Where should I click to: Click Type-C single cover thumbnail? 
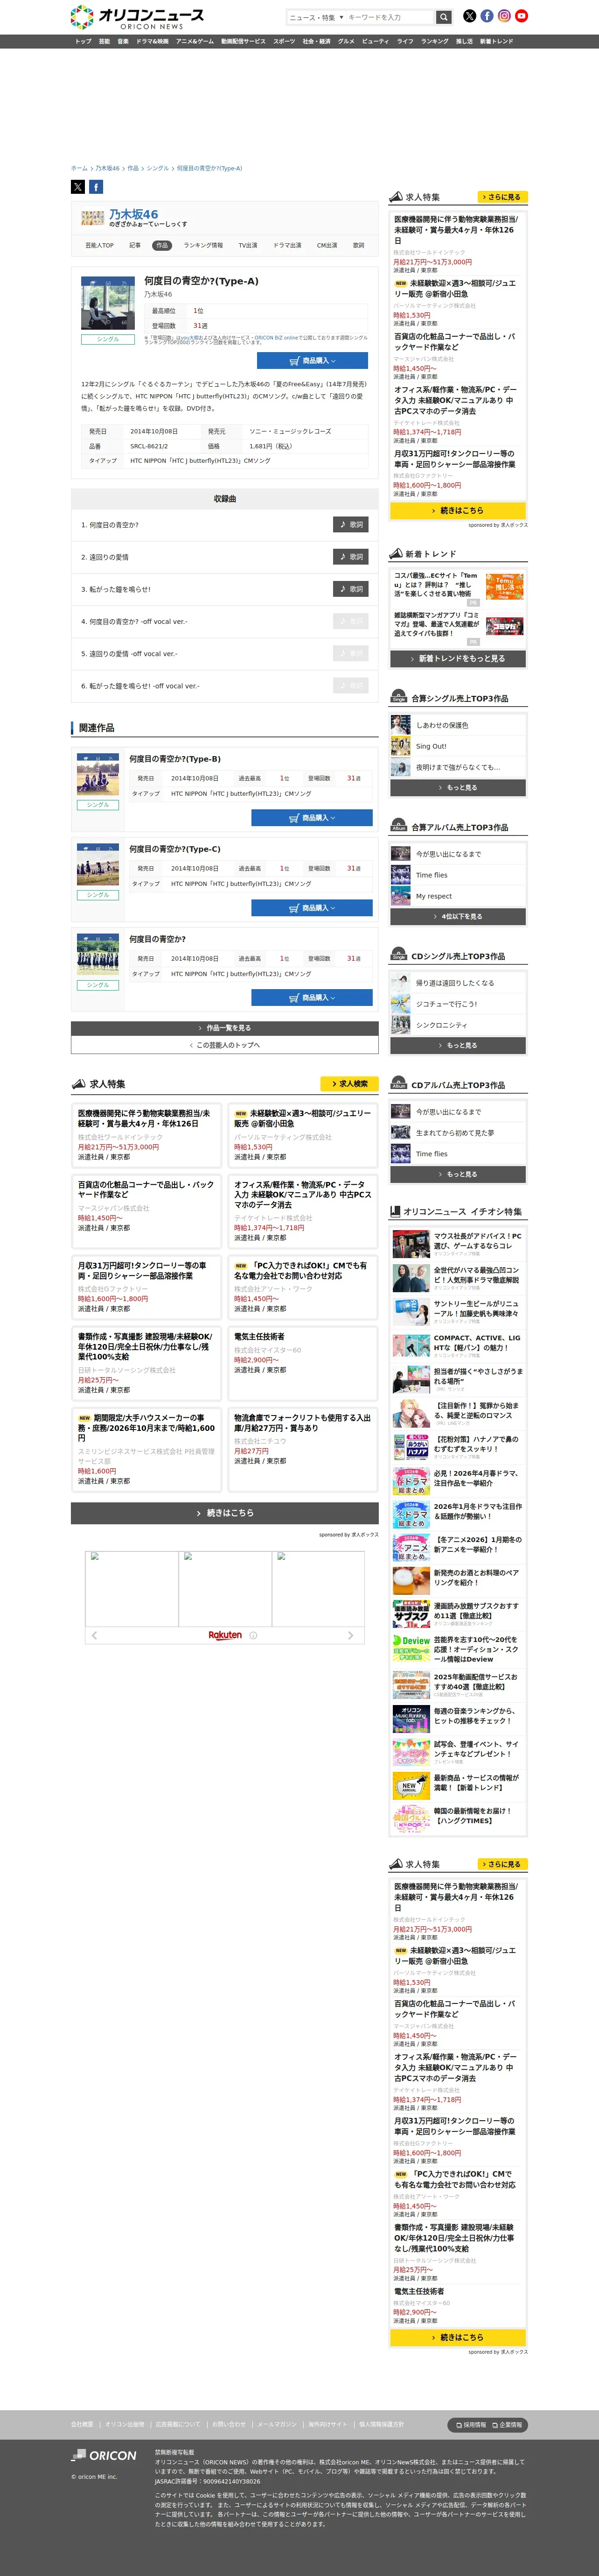click(x=98, y=865)
